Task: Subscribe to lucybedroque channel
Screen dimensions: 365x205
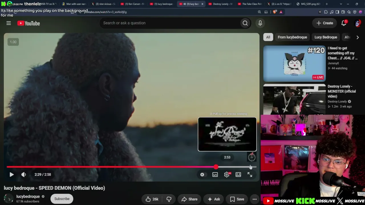Action: tap(62, 199)
